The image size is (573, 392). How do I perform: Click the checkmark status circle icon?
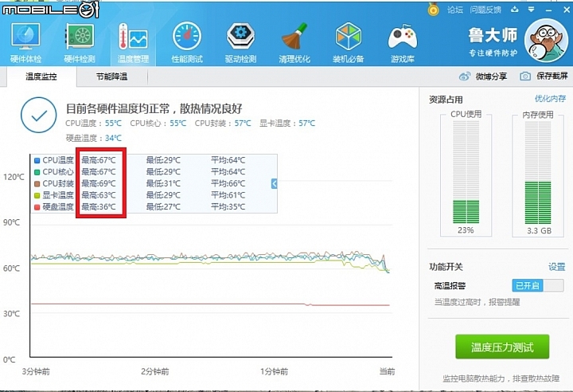click(x=39, y=115)
